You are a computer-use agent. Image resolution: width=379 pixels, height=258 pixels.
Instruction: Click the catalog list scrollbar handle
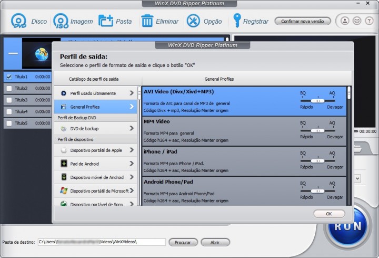[x=139, y=93]
